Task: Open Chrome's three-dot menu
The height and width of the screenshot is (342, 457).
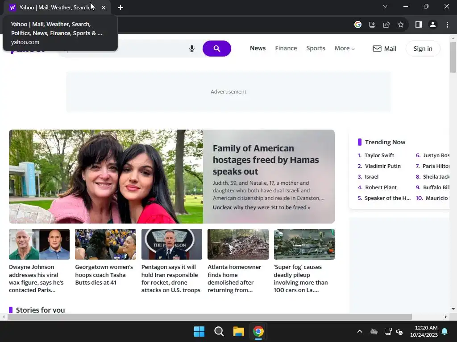Action: [447, 25]
